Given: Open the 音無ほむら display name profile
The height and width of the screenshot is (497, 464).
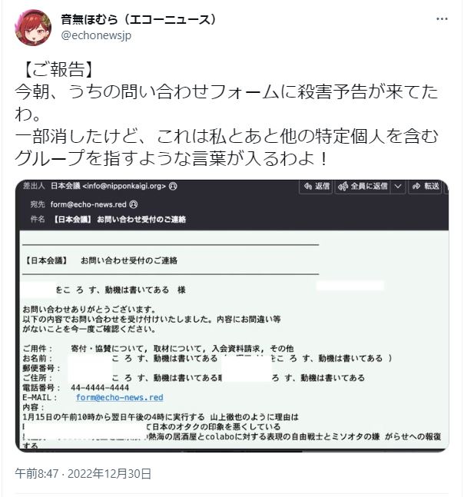Looking at the screenshot, I should click(138, 19).
